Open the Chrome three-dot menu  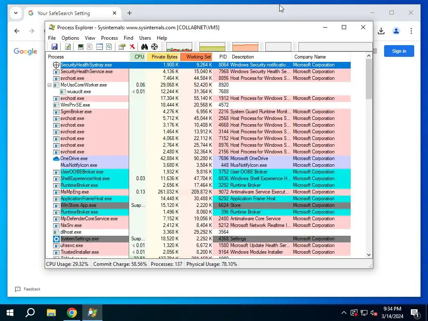[x=411, y=31]
